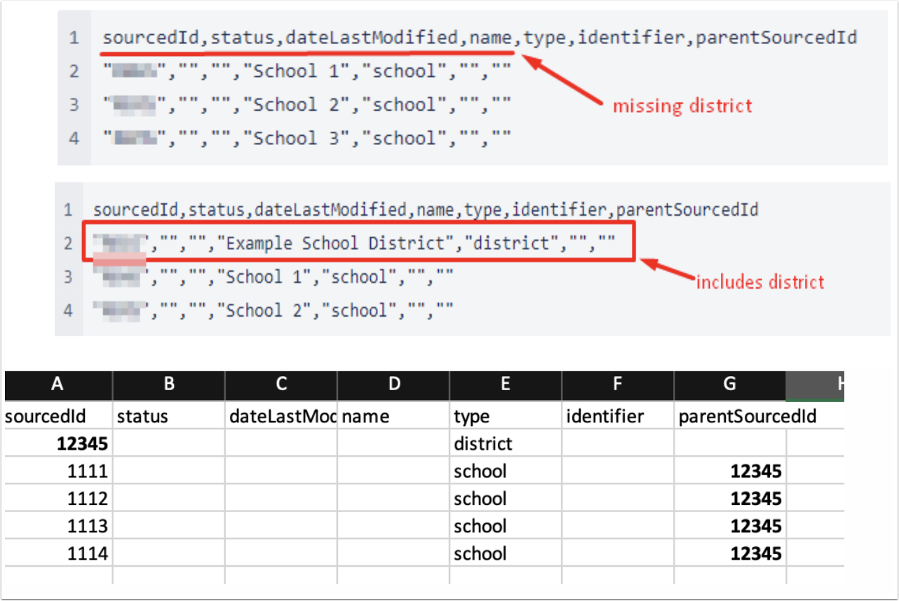This screenshot has width=899, height=601.
Task: Click the header line above the School 3 snippet rows
Action: click(x=480, y=38)
